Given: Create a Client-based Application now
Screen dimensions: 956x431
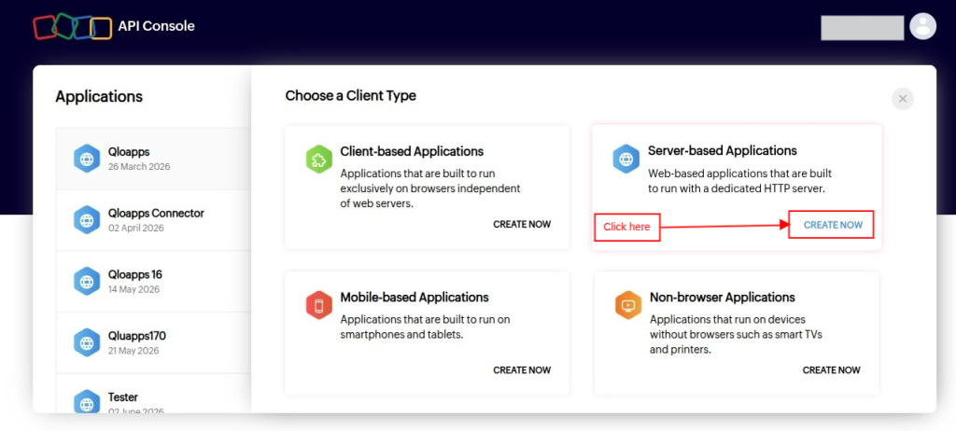Looking at the screenshot, I should point(522,224).
